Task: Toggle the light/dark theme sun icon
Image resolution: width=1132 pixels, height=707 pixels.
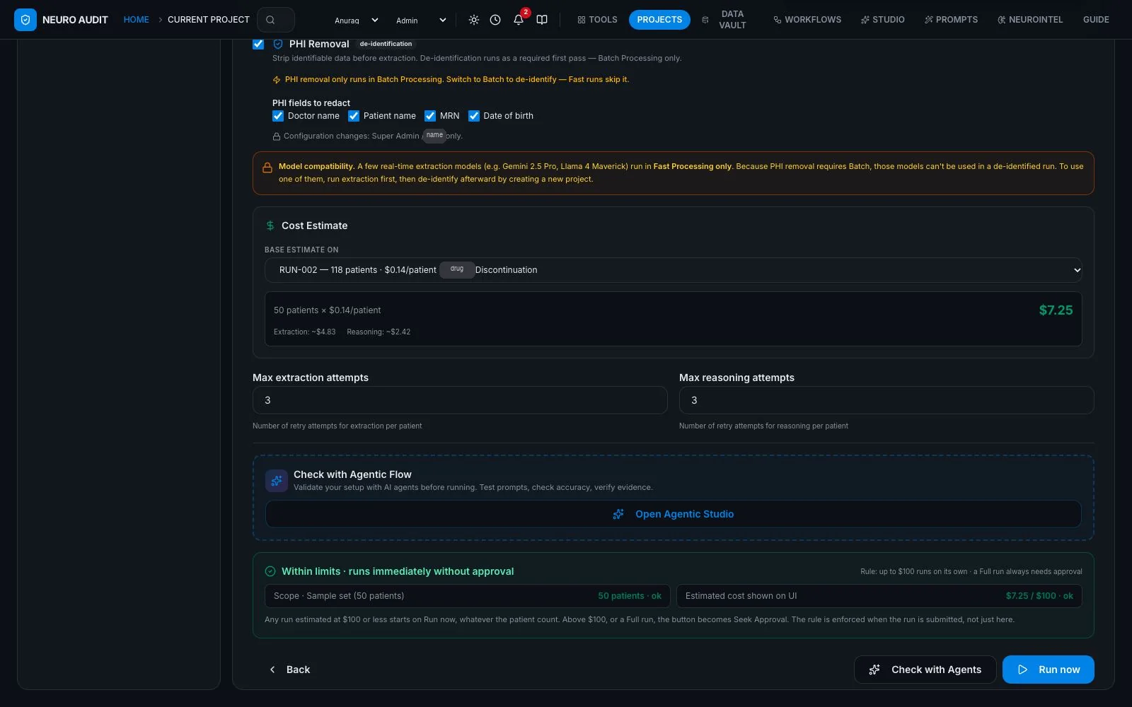Action: click(474, 20)
